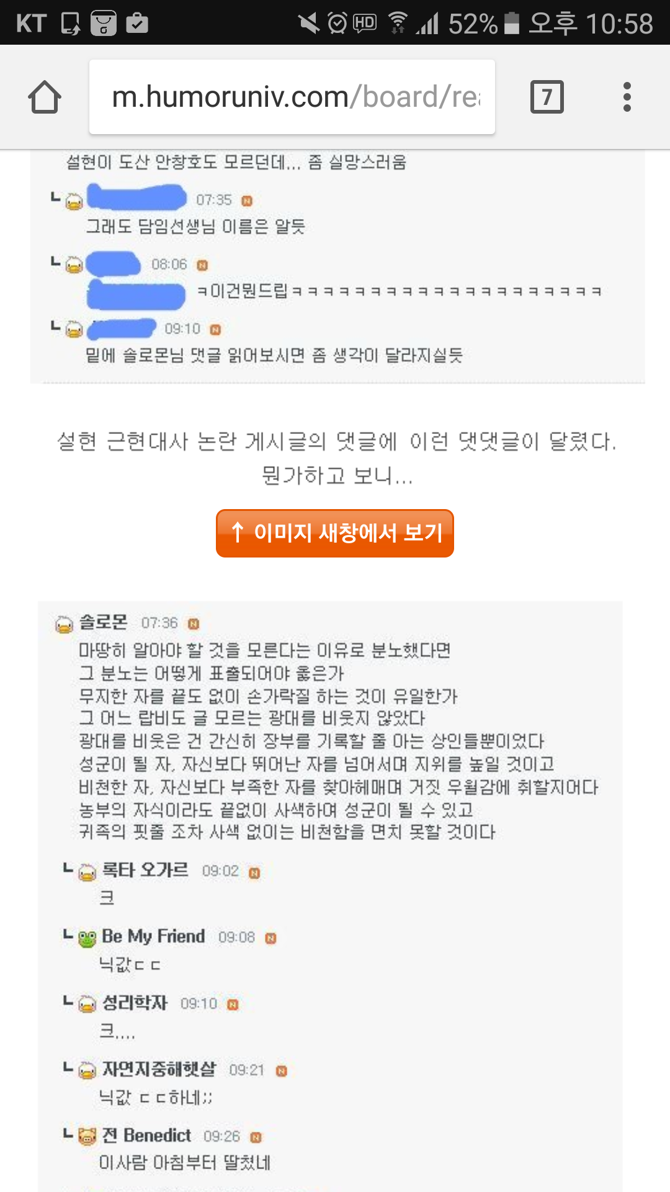Tap the m.humoruniv.com address bar
The image size is (670, 1192).
point(292,97)
